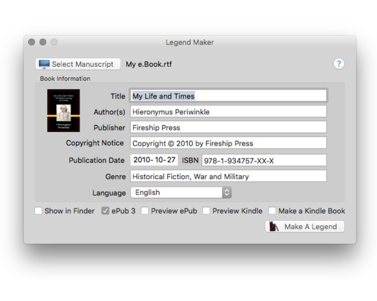Minimize the Legend Maker window
The height and width of the screenshot is (301, 377).
coord(42,42)
